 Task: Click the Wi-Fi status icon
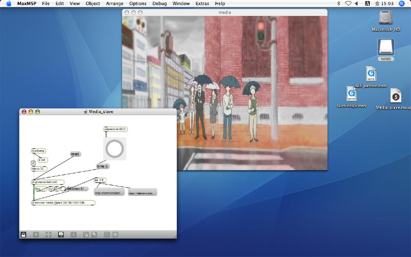pyautogui.click(x=348, y=4)
